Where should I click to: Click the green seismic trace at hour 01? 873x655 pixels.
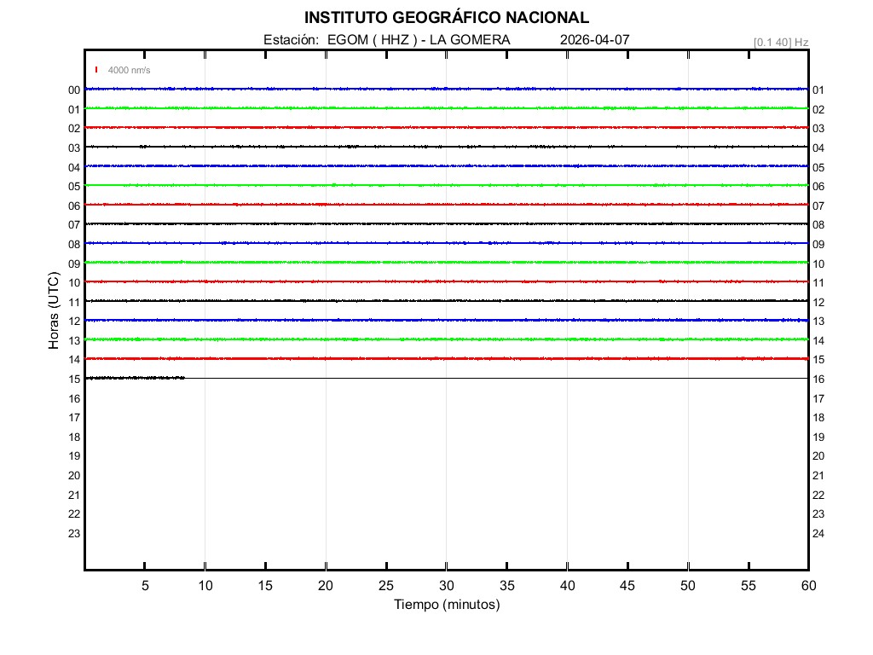pyautogui.click(x=446, y=108)
